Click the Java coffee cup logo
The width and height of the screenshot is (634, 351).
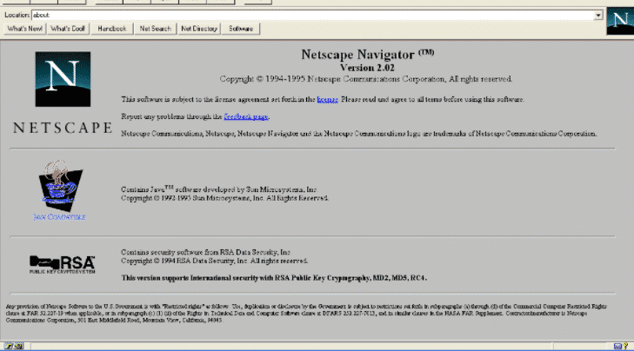click(x=60, y=186)
